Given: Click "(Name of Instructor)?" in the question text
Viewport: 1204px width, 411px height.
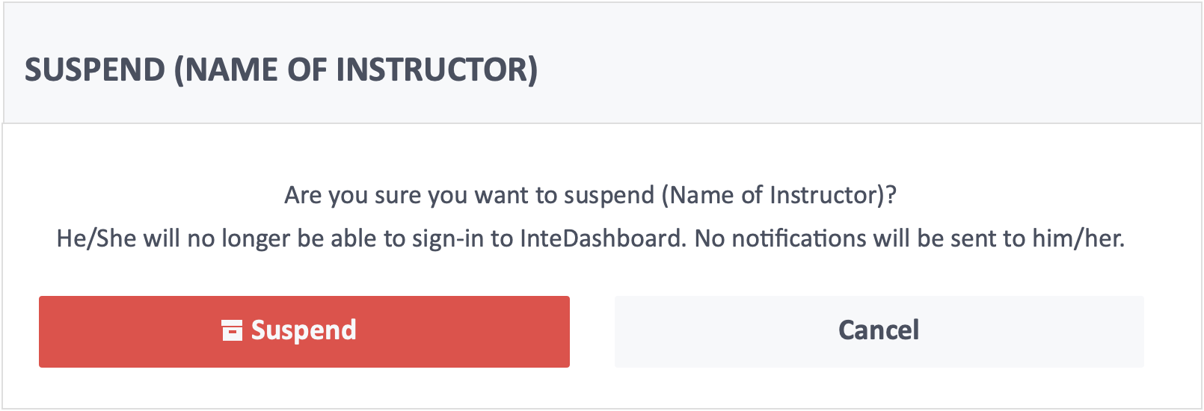Looking at the screenshot, I should tap(779, 195).
